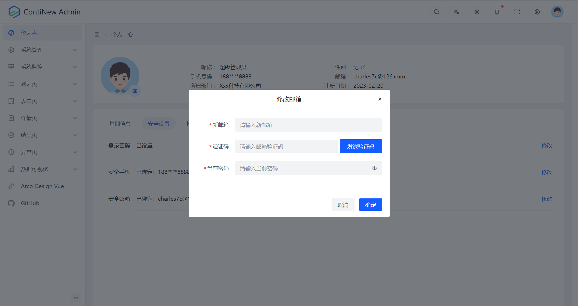The image size is (578, 306).
Task: Click the 表单页 form icon
Action: [11, 101]
